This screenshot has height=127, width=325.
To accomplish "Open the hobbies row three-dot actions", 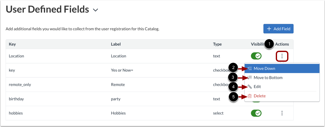I will tap(282, 113).
